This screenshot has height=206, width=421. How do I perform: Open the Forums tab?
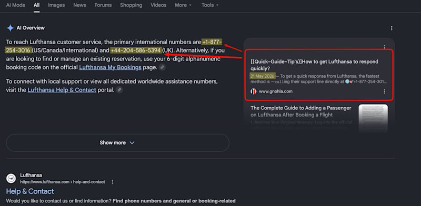[103, 5]
